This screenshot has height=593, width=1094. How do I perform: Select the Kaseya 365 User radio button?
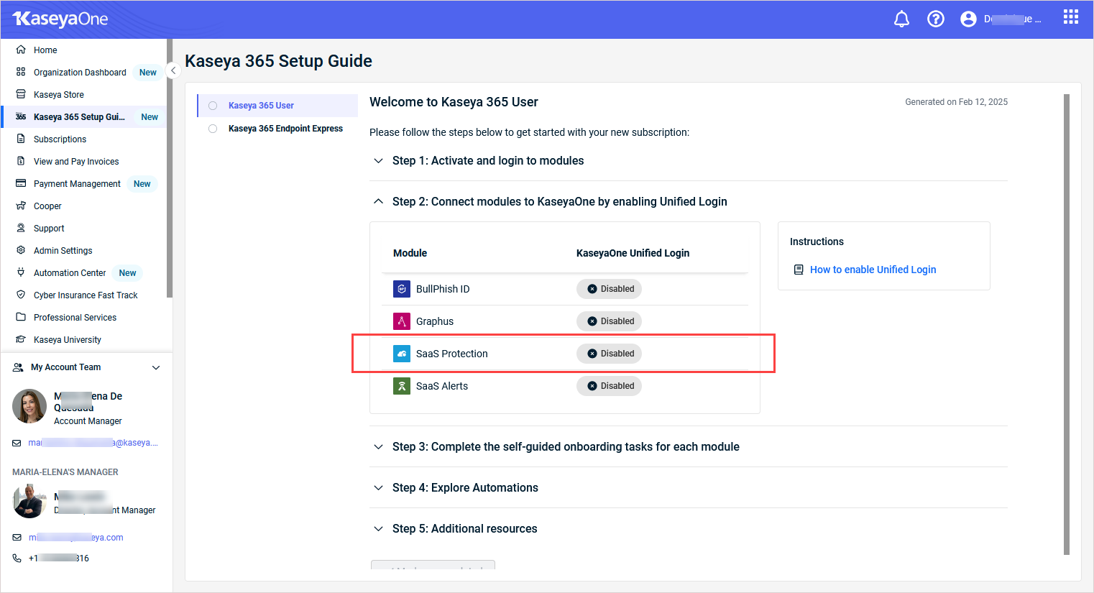click(x=213, y=106)
